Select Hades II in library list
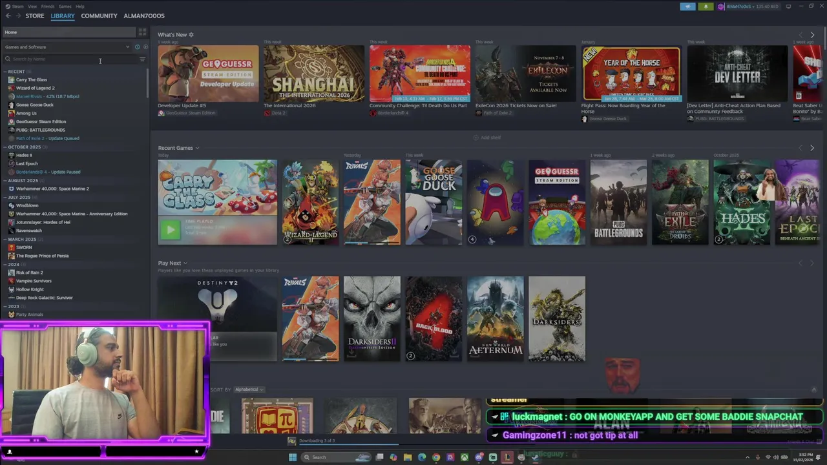827x465 pixels. click(24, 156)
